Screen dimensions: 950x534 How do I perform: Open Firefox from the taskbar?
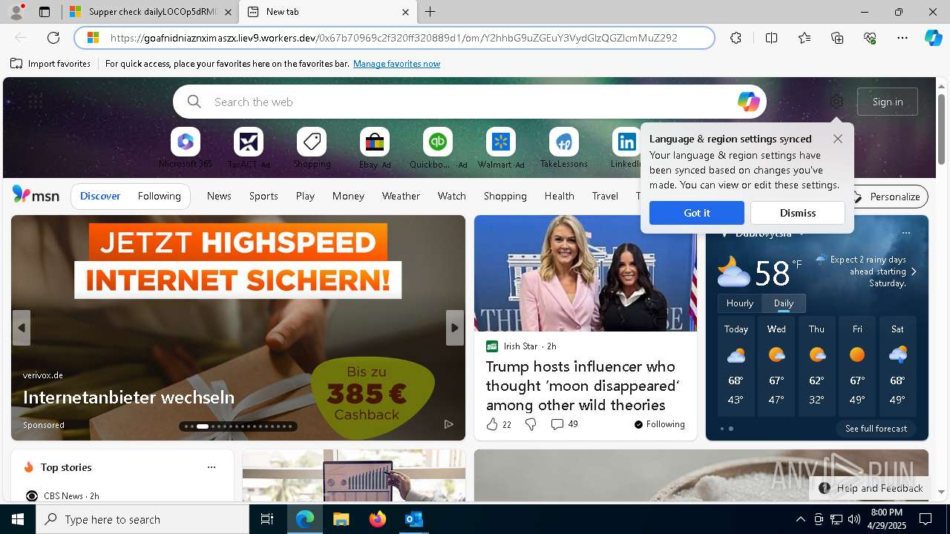[x=377, y=519]
